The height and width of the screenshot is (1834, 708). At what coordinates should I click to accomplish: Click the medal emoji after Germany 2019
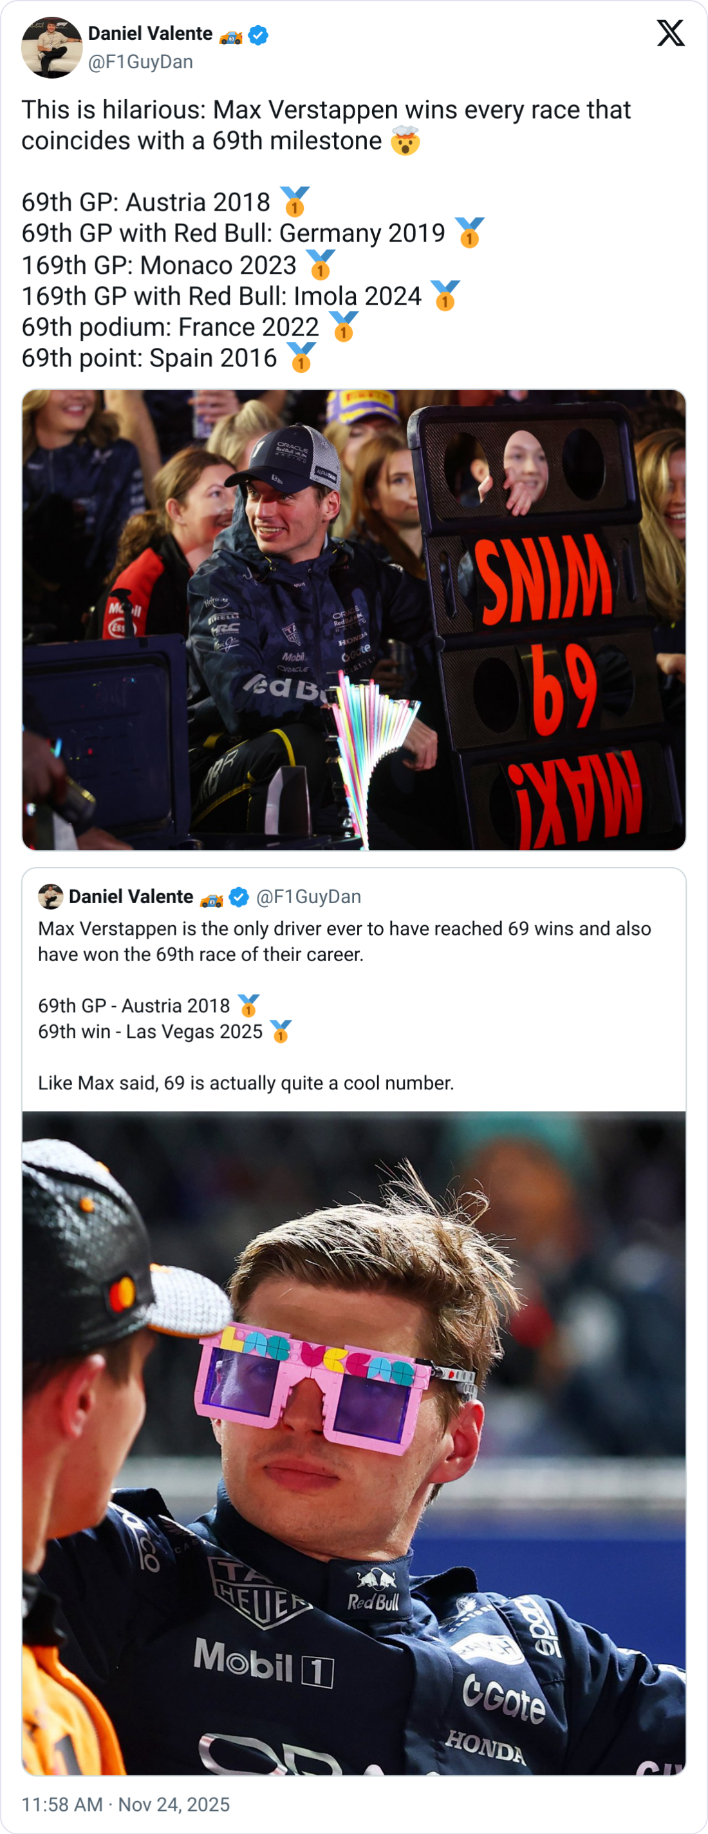tap(469, 233)
